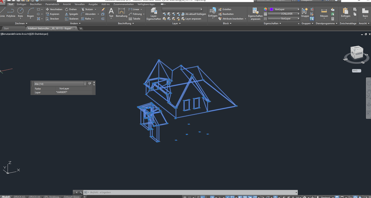The width and height of the screenshot is (371, 198).
Task: Open the Layer-Eigenschaften manager
Action: (x=154, y=13)
